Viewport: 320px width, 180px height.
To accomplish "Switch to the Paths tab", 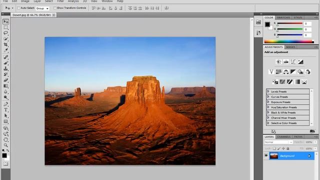I will click(x=298, y=136).
